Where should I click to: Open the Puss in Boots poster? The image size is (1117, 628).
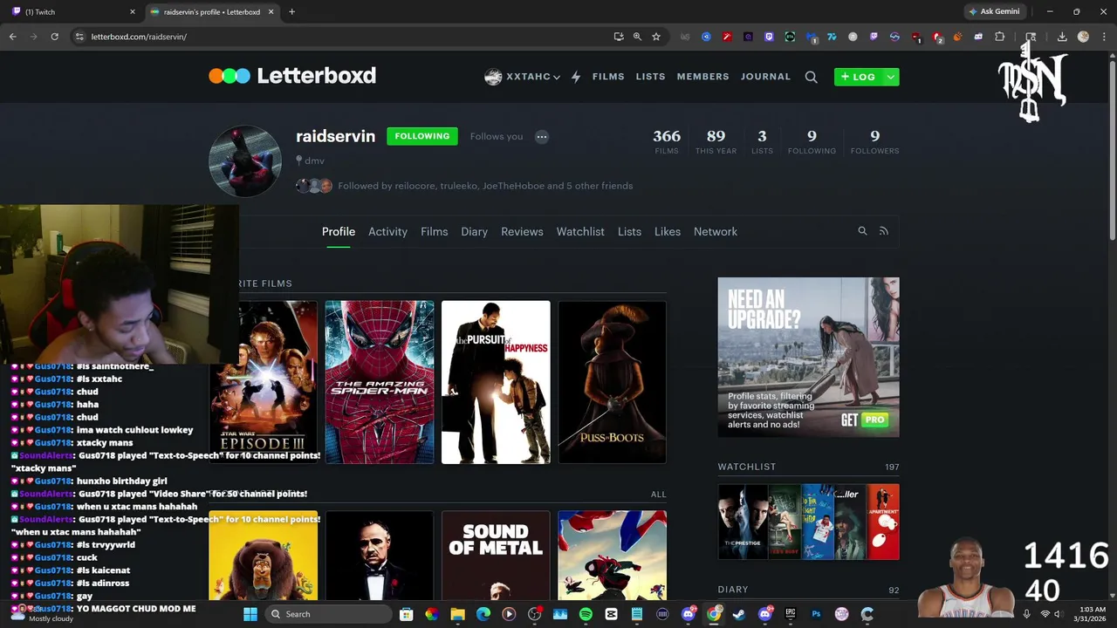612,382
